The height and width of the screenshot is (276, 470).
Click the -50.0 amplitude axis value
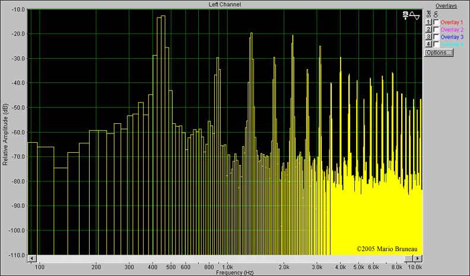(18, 108)
